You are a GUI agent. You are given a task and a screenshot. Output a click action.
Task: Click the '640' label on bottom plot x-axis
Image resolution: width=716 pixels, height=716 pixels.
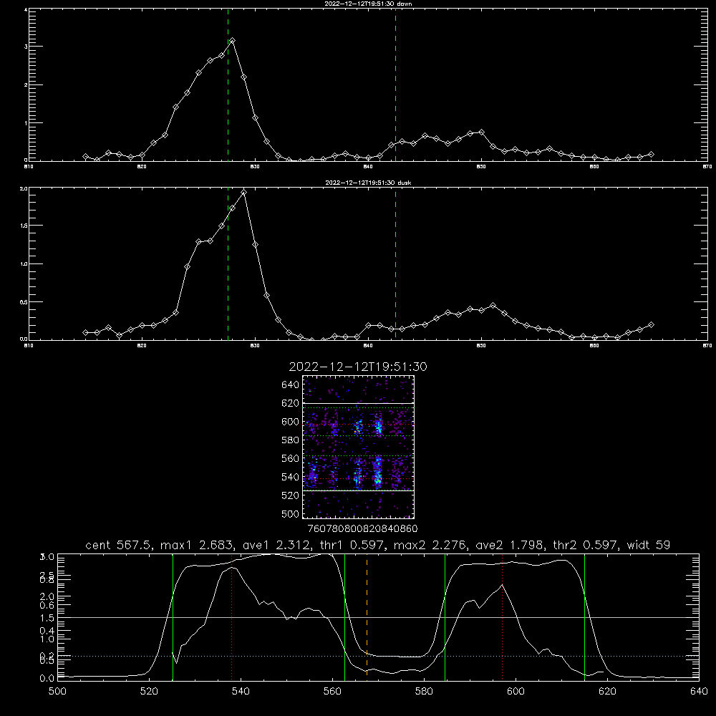point(699,692)
